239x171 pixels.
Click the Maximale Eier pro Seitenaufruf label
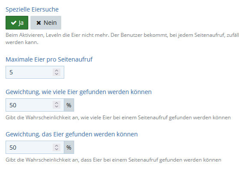click(49, 59)
